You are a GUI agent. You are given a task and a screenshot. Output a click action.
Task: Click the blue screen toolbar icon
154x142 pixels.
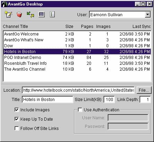click(x=42, y=14)
